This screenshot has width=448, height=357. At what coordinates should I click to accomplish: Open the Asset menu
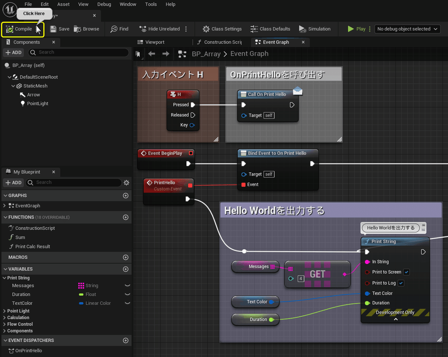click(x=63, y=4)
